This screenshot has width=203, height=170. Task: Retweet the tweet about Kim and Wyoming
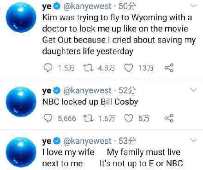pyautogui.click(x=88, y=68)
